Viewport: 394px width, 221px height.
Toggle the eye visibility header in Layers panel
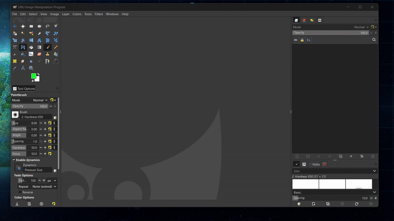pos(295,40)
